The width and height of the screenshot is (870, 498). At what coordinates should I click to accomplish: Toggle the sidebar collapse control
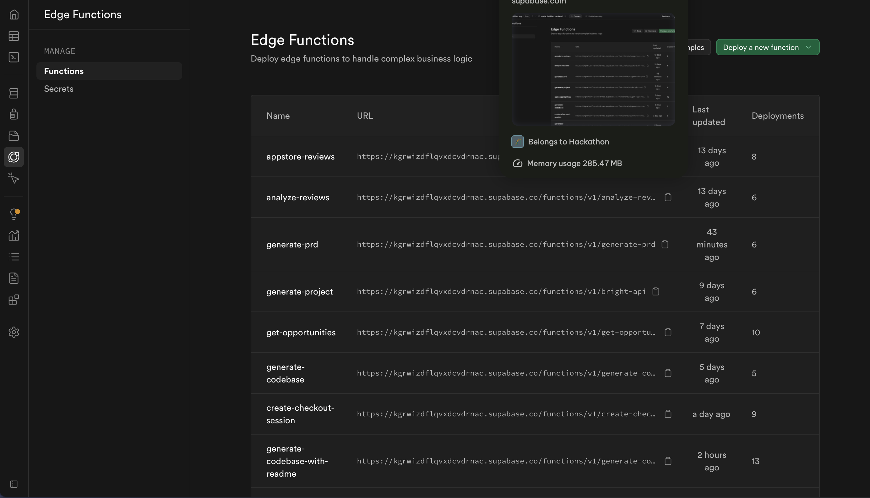click(14, 484)
